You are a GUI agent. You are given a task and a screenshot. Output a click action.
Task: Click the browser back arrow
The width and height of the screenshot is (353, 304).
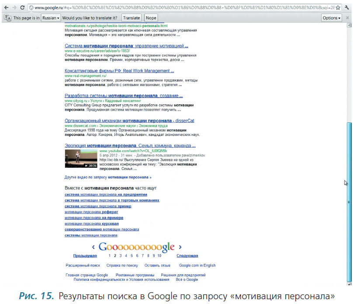[x=6, y=8]
